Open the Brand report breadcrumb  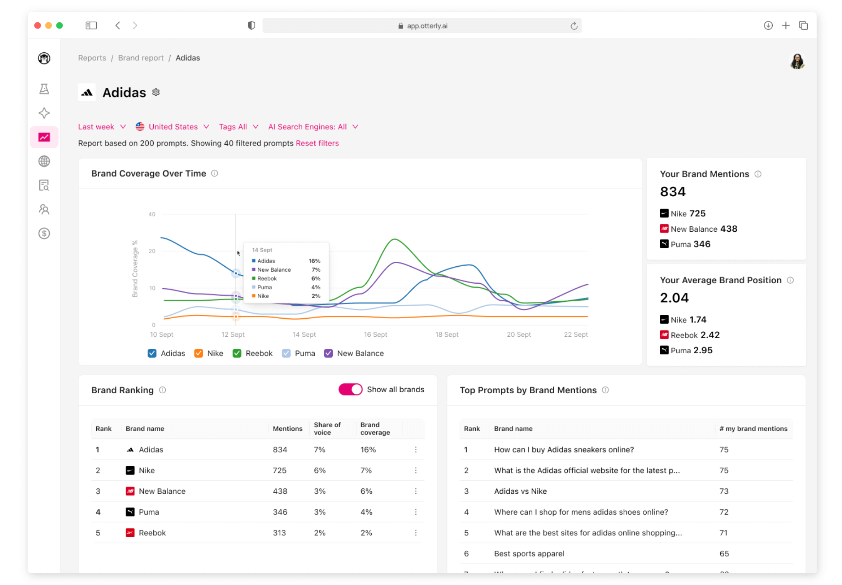[x=141, y=58]
